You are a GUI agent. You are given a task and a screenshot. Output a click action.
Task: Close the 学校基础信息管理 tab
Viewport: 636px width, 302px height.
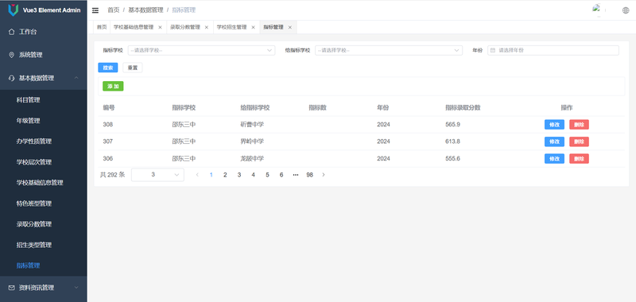pos(160,27)
